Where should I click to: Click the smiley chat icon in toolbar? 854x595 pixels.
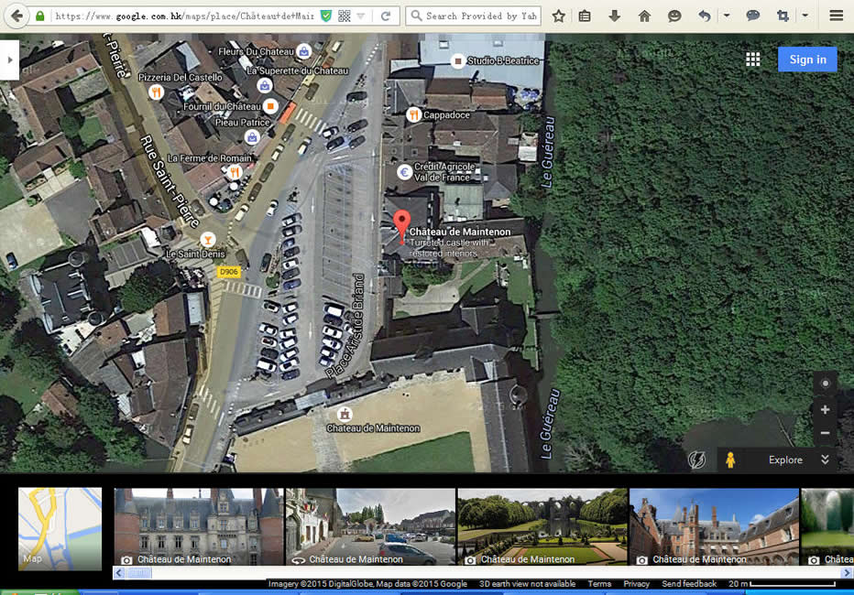coord(674,16)
